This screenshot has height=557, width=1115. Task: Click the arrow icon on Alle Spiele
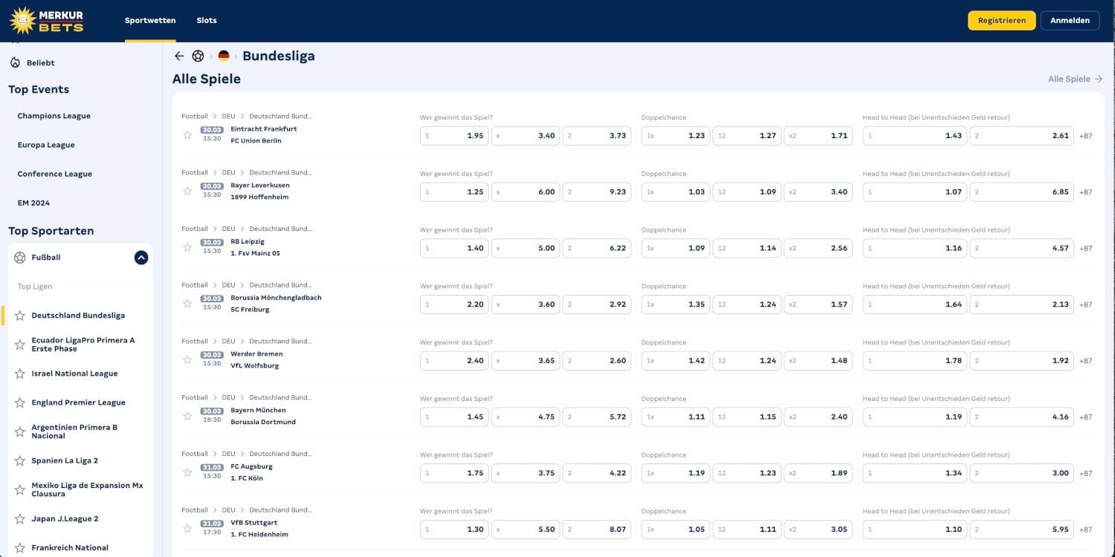[1101, 78]
